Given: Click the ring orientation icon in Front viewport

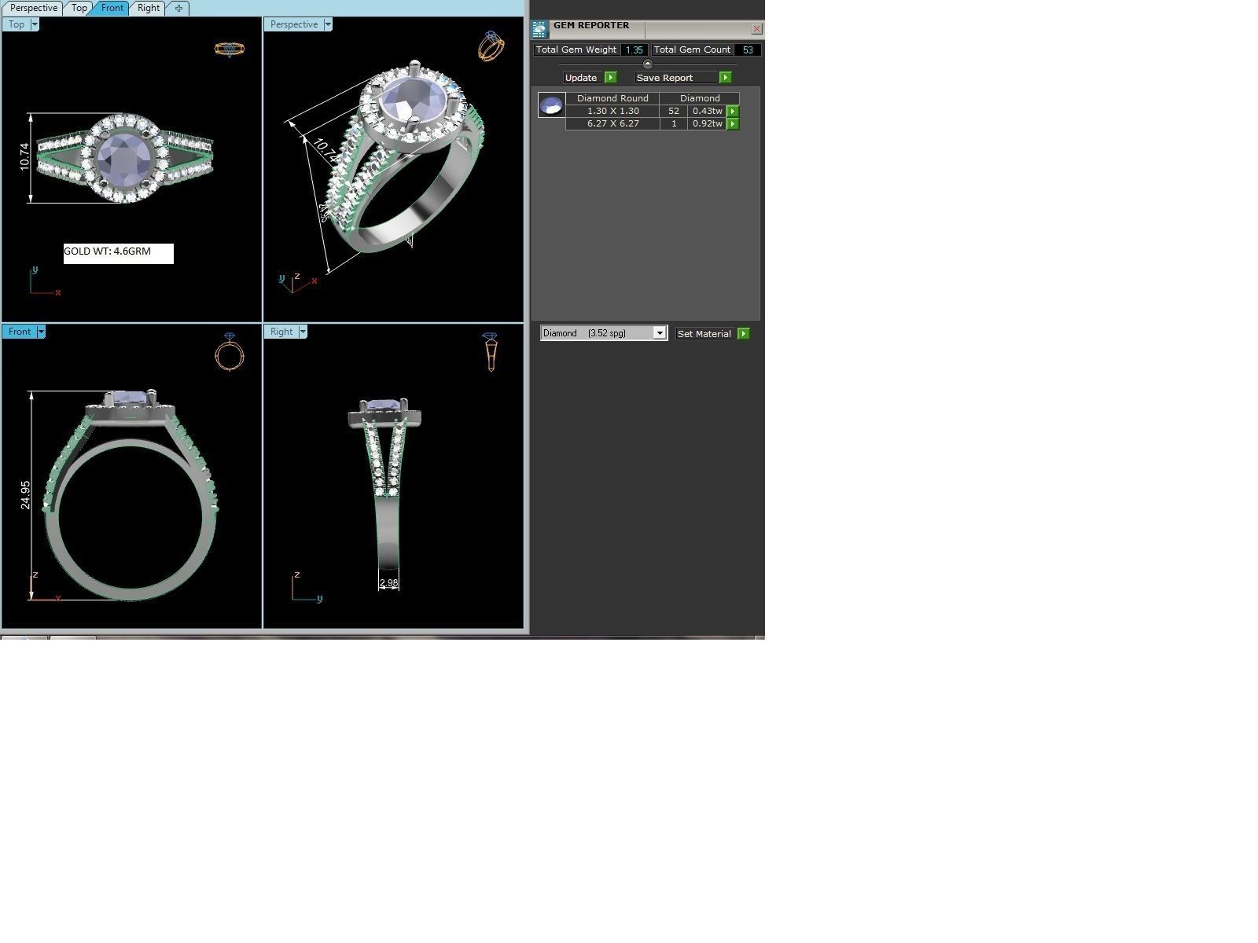Looking at the screenshot, I should (230, 351).
